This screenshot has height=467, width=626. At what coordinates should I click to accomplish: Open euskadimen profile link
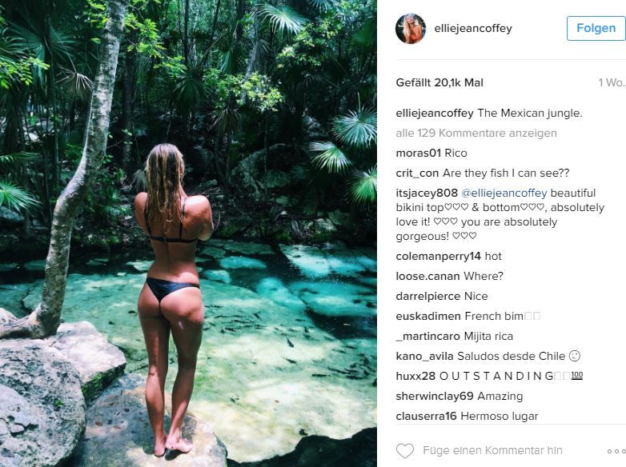tap(428, 316)
